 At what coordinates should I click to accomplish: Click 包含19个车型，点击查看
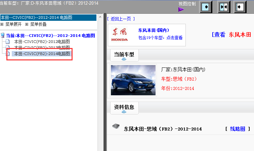[x=160, y=38]
